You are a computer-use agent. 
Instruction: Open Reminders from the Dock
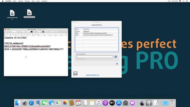pyautogui.click(x=85, y=103)
